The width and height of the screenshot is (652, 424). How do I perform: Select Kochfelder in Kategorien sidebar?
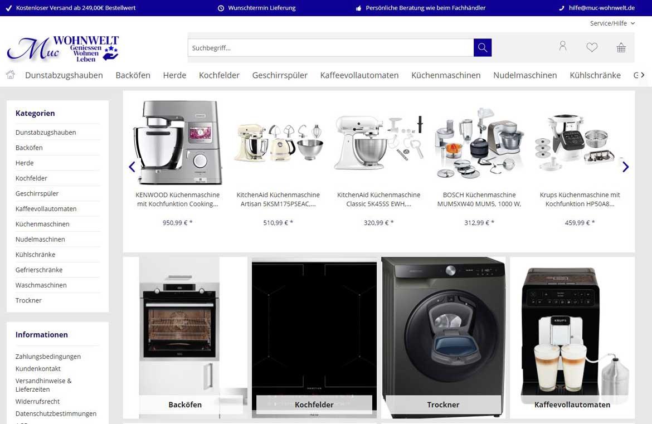point(31,178)
